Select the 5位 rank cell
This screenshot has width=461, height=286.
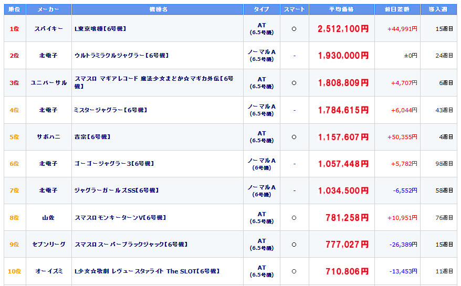point(15,137)
